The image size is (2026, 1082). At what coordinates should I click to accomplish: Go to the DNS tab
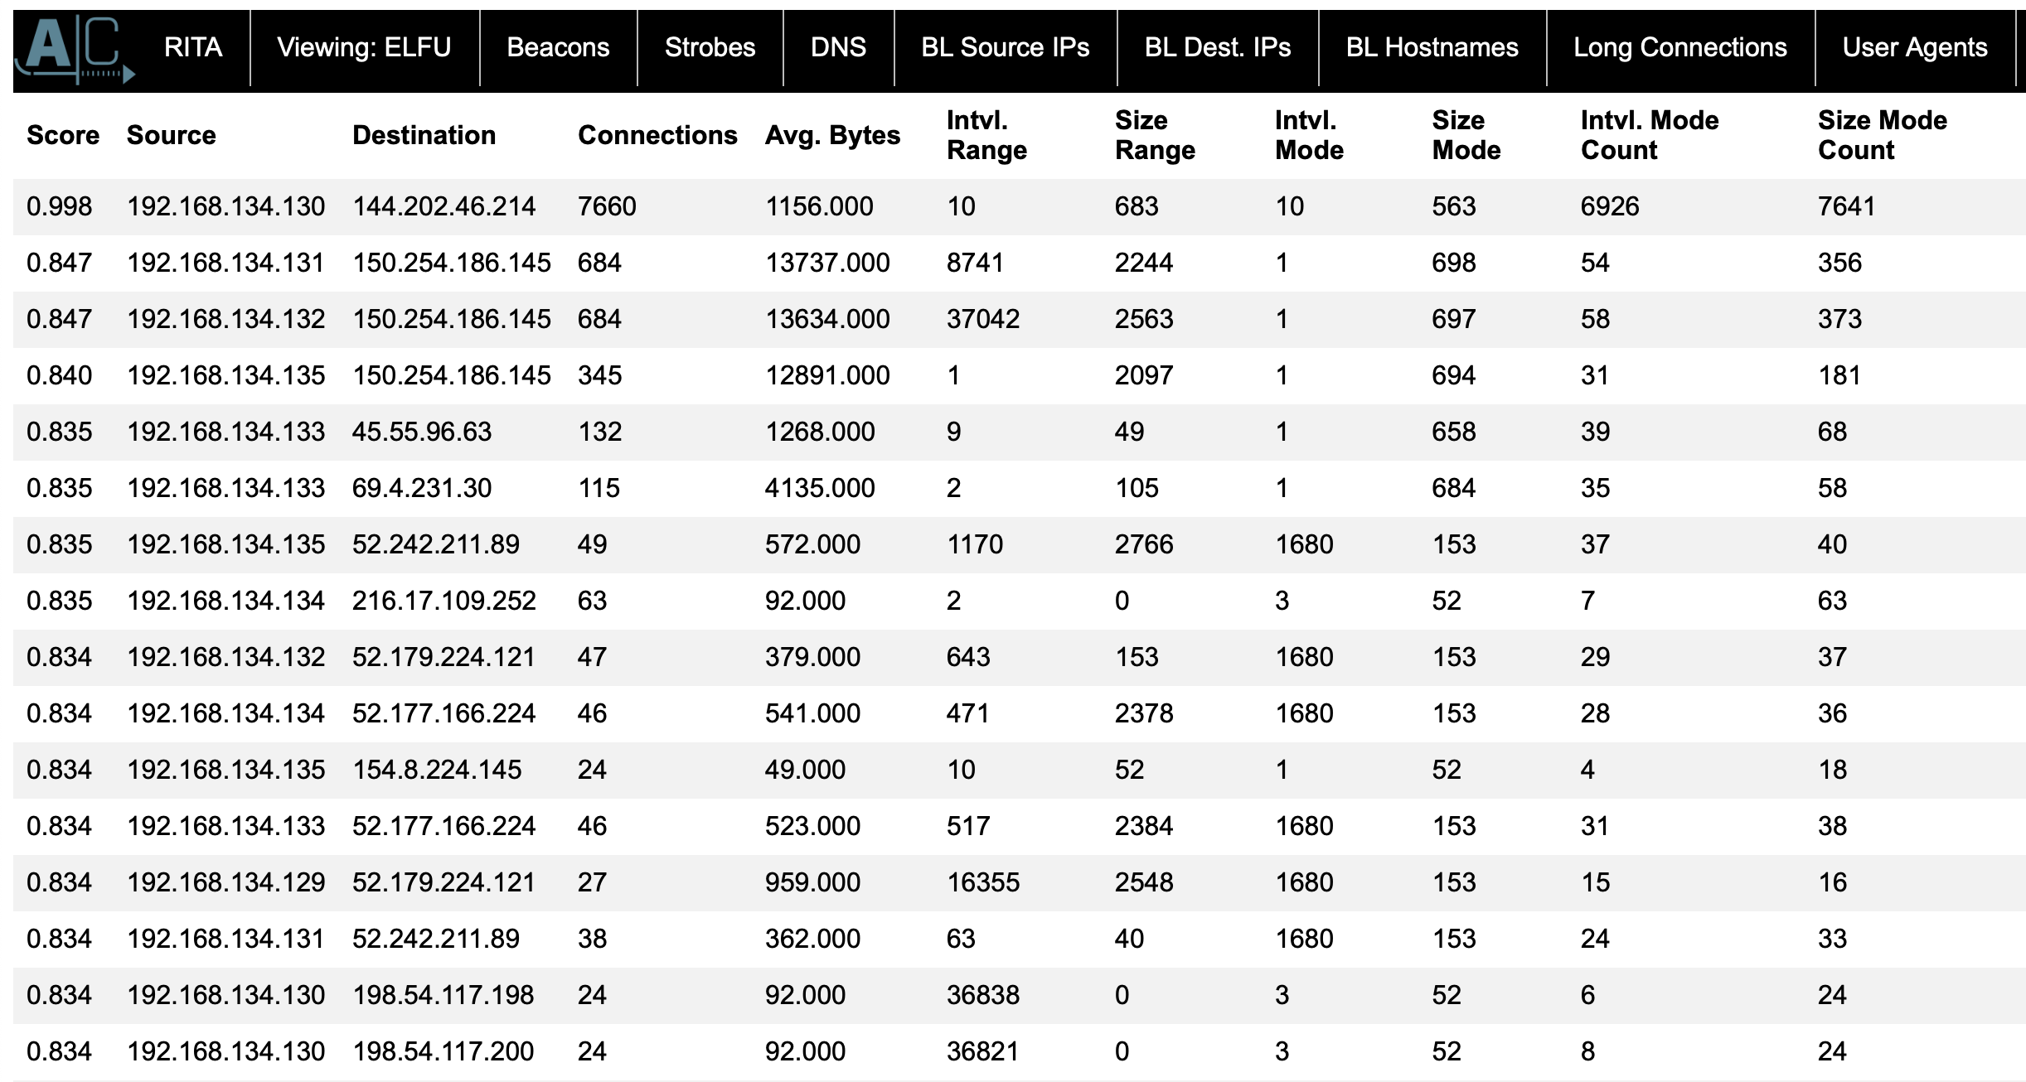[x=838, y=48]
